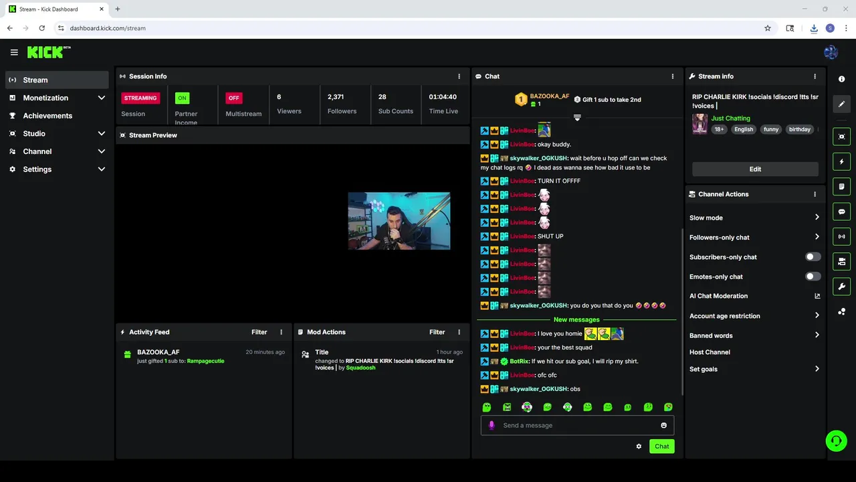The width and height of the screenshot is (856, 482).
Task: Open Banned words settings
Action: click(755, 335)
